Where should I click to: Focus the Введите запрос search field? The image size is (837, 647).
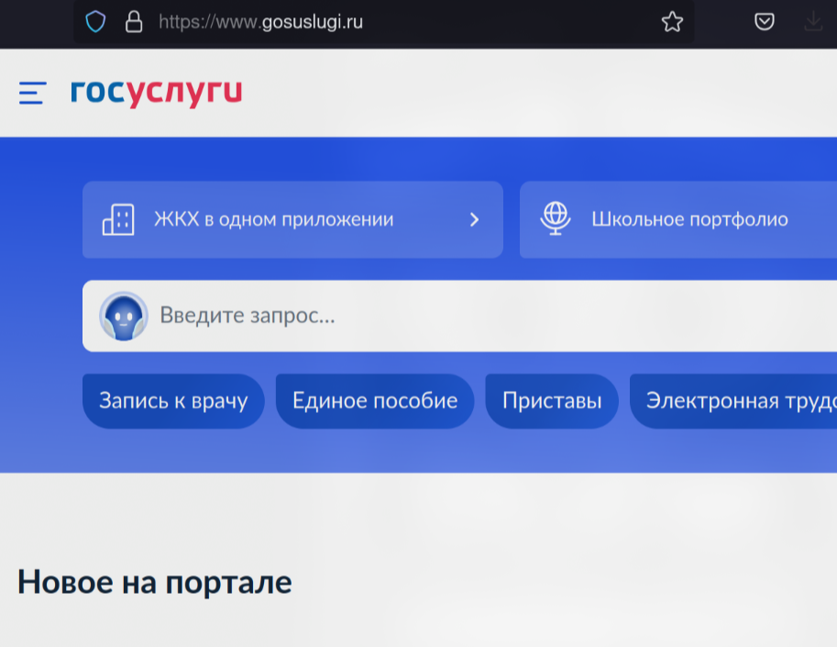(x=459, y=316)
